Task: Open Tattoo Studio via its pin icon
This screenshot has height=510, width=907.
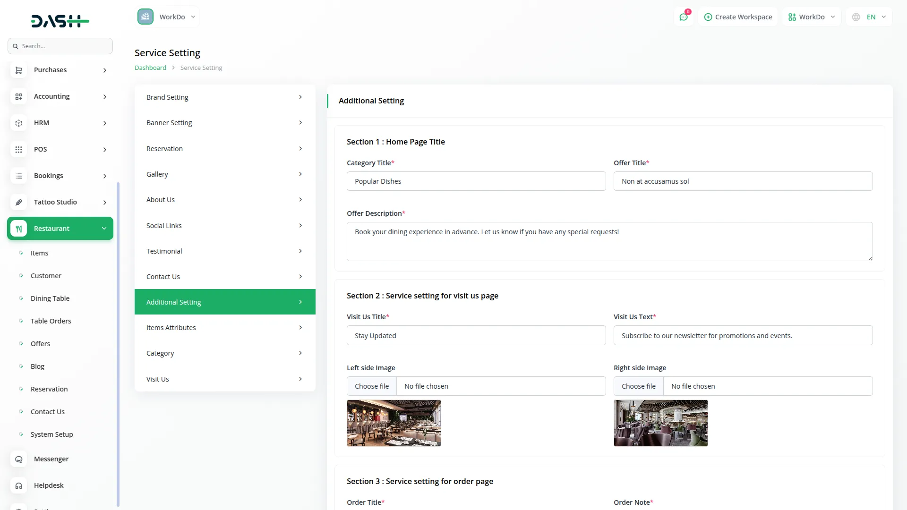Action: (18, 202)
